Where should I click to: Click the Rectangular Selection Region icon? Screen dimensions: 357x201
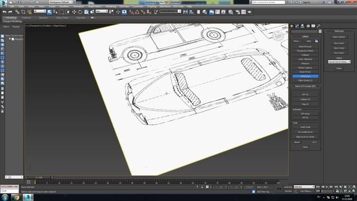[x=61, y=12]
